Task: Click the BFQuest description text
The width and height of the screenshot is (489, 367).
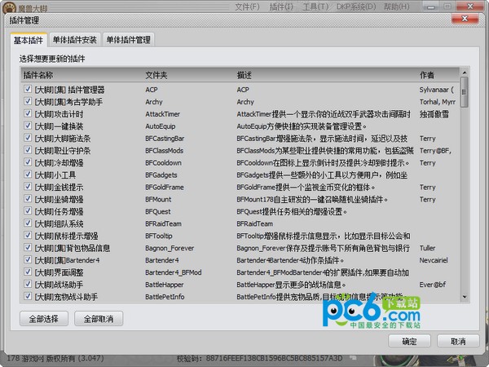Action: (292, 211)
